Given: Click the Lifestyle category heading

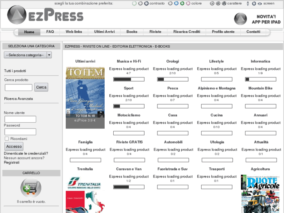Looking at the screenshot, I should tap(216, 61).
